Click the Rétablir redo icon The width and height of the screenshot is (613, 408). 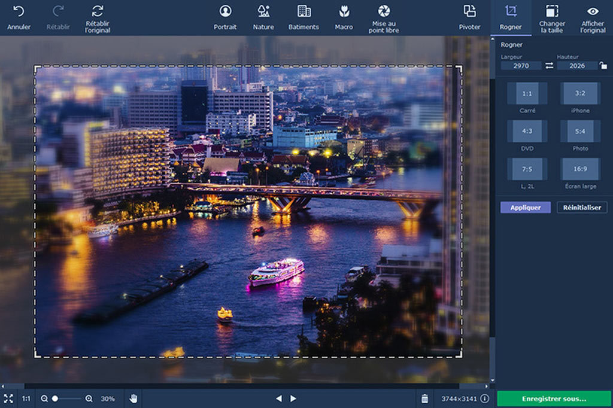58,12
